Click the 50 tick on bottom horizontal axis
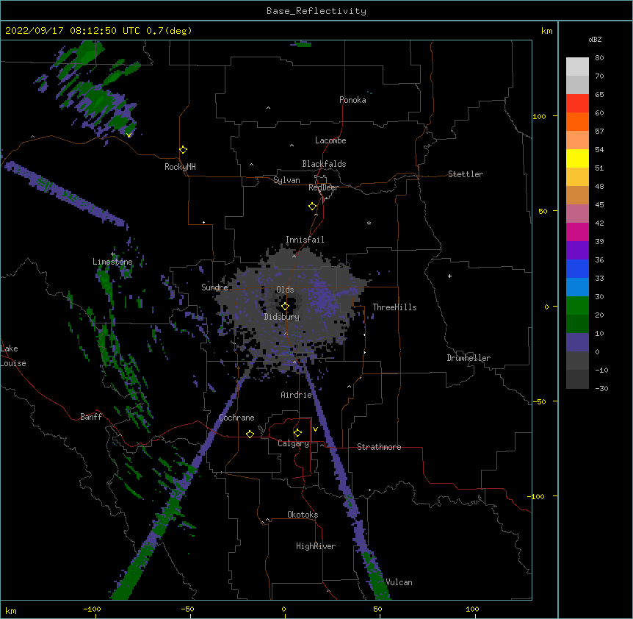Image resolution: width=633 pixels, height=619 pixels. pyautogui.click(x=377, y=609)
